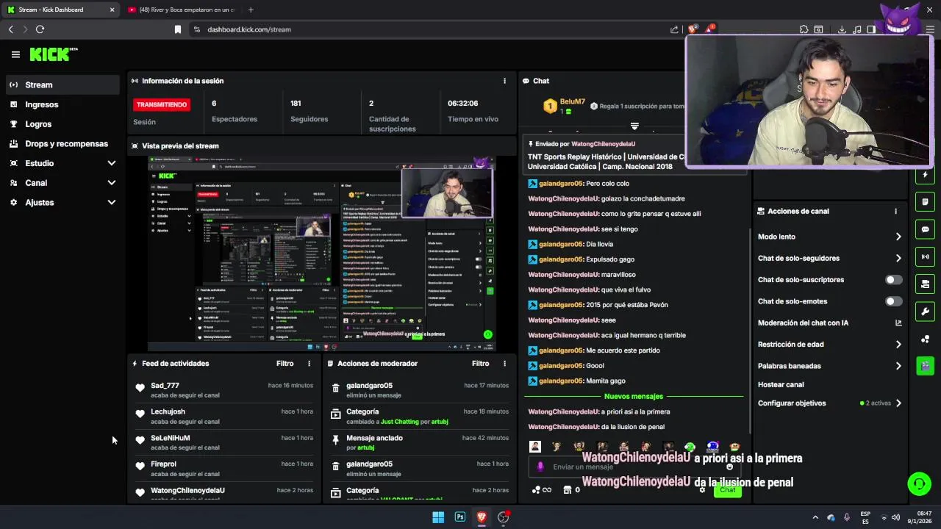Click Sad_777 in activity feed
The width and height of the screenshot is (941, 529).
(x=165, y=386)
